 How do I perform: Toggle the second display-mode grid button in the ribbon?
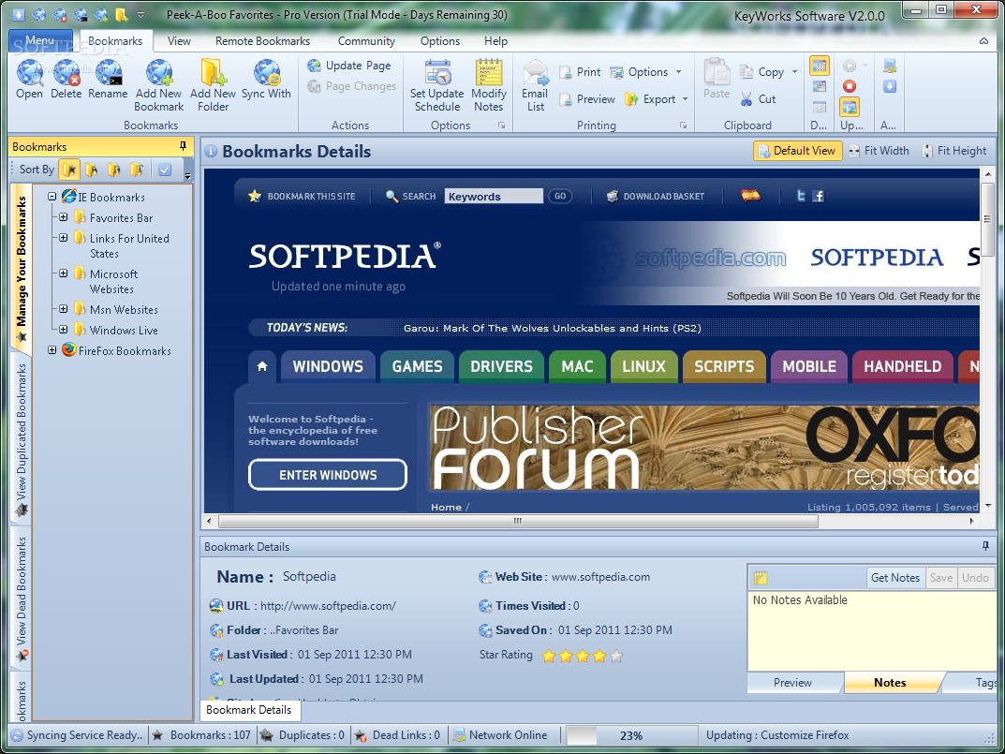[x=820, y=86]
